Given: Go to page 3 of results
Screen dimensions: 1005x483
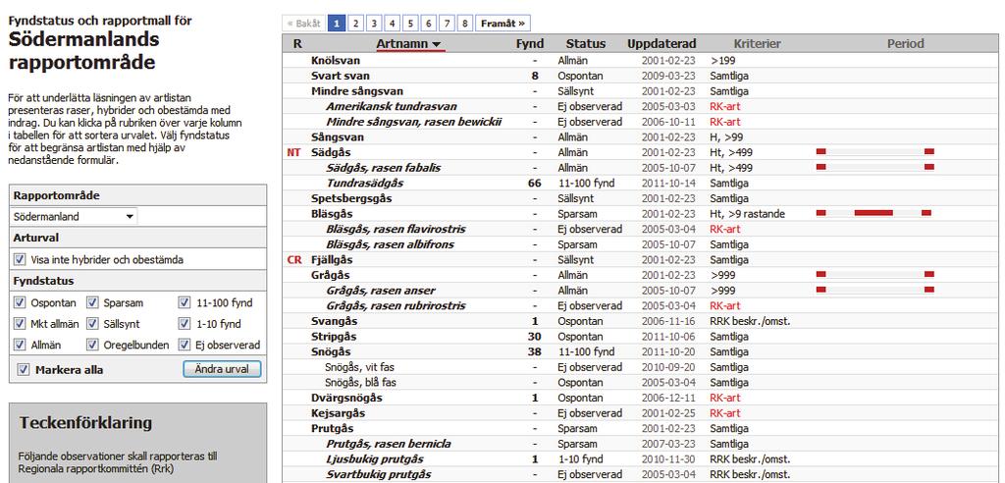Looking at the screenshot, I should tap(374, 24).
